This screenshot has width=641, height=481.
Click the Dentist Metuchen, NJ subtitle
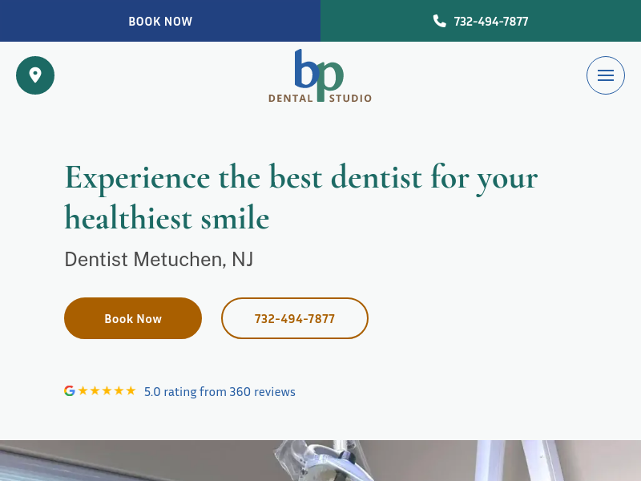click(x=159, y=259)
